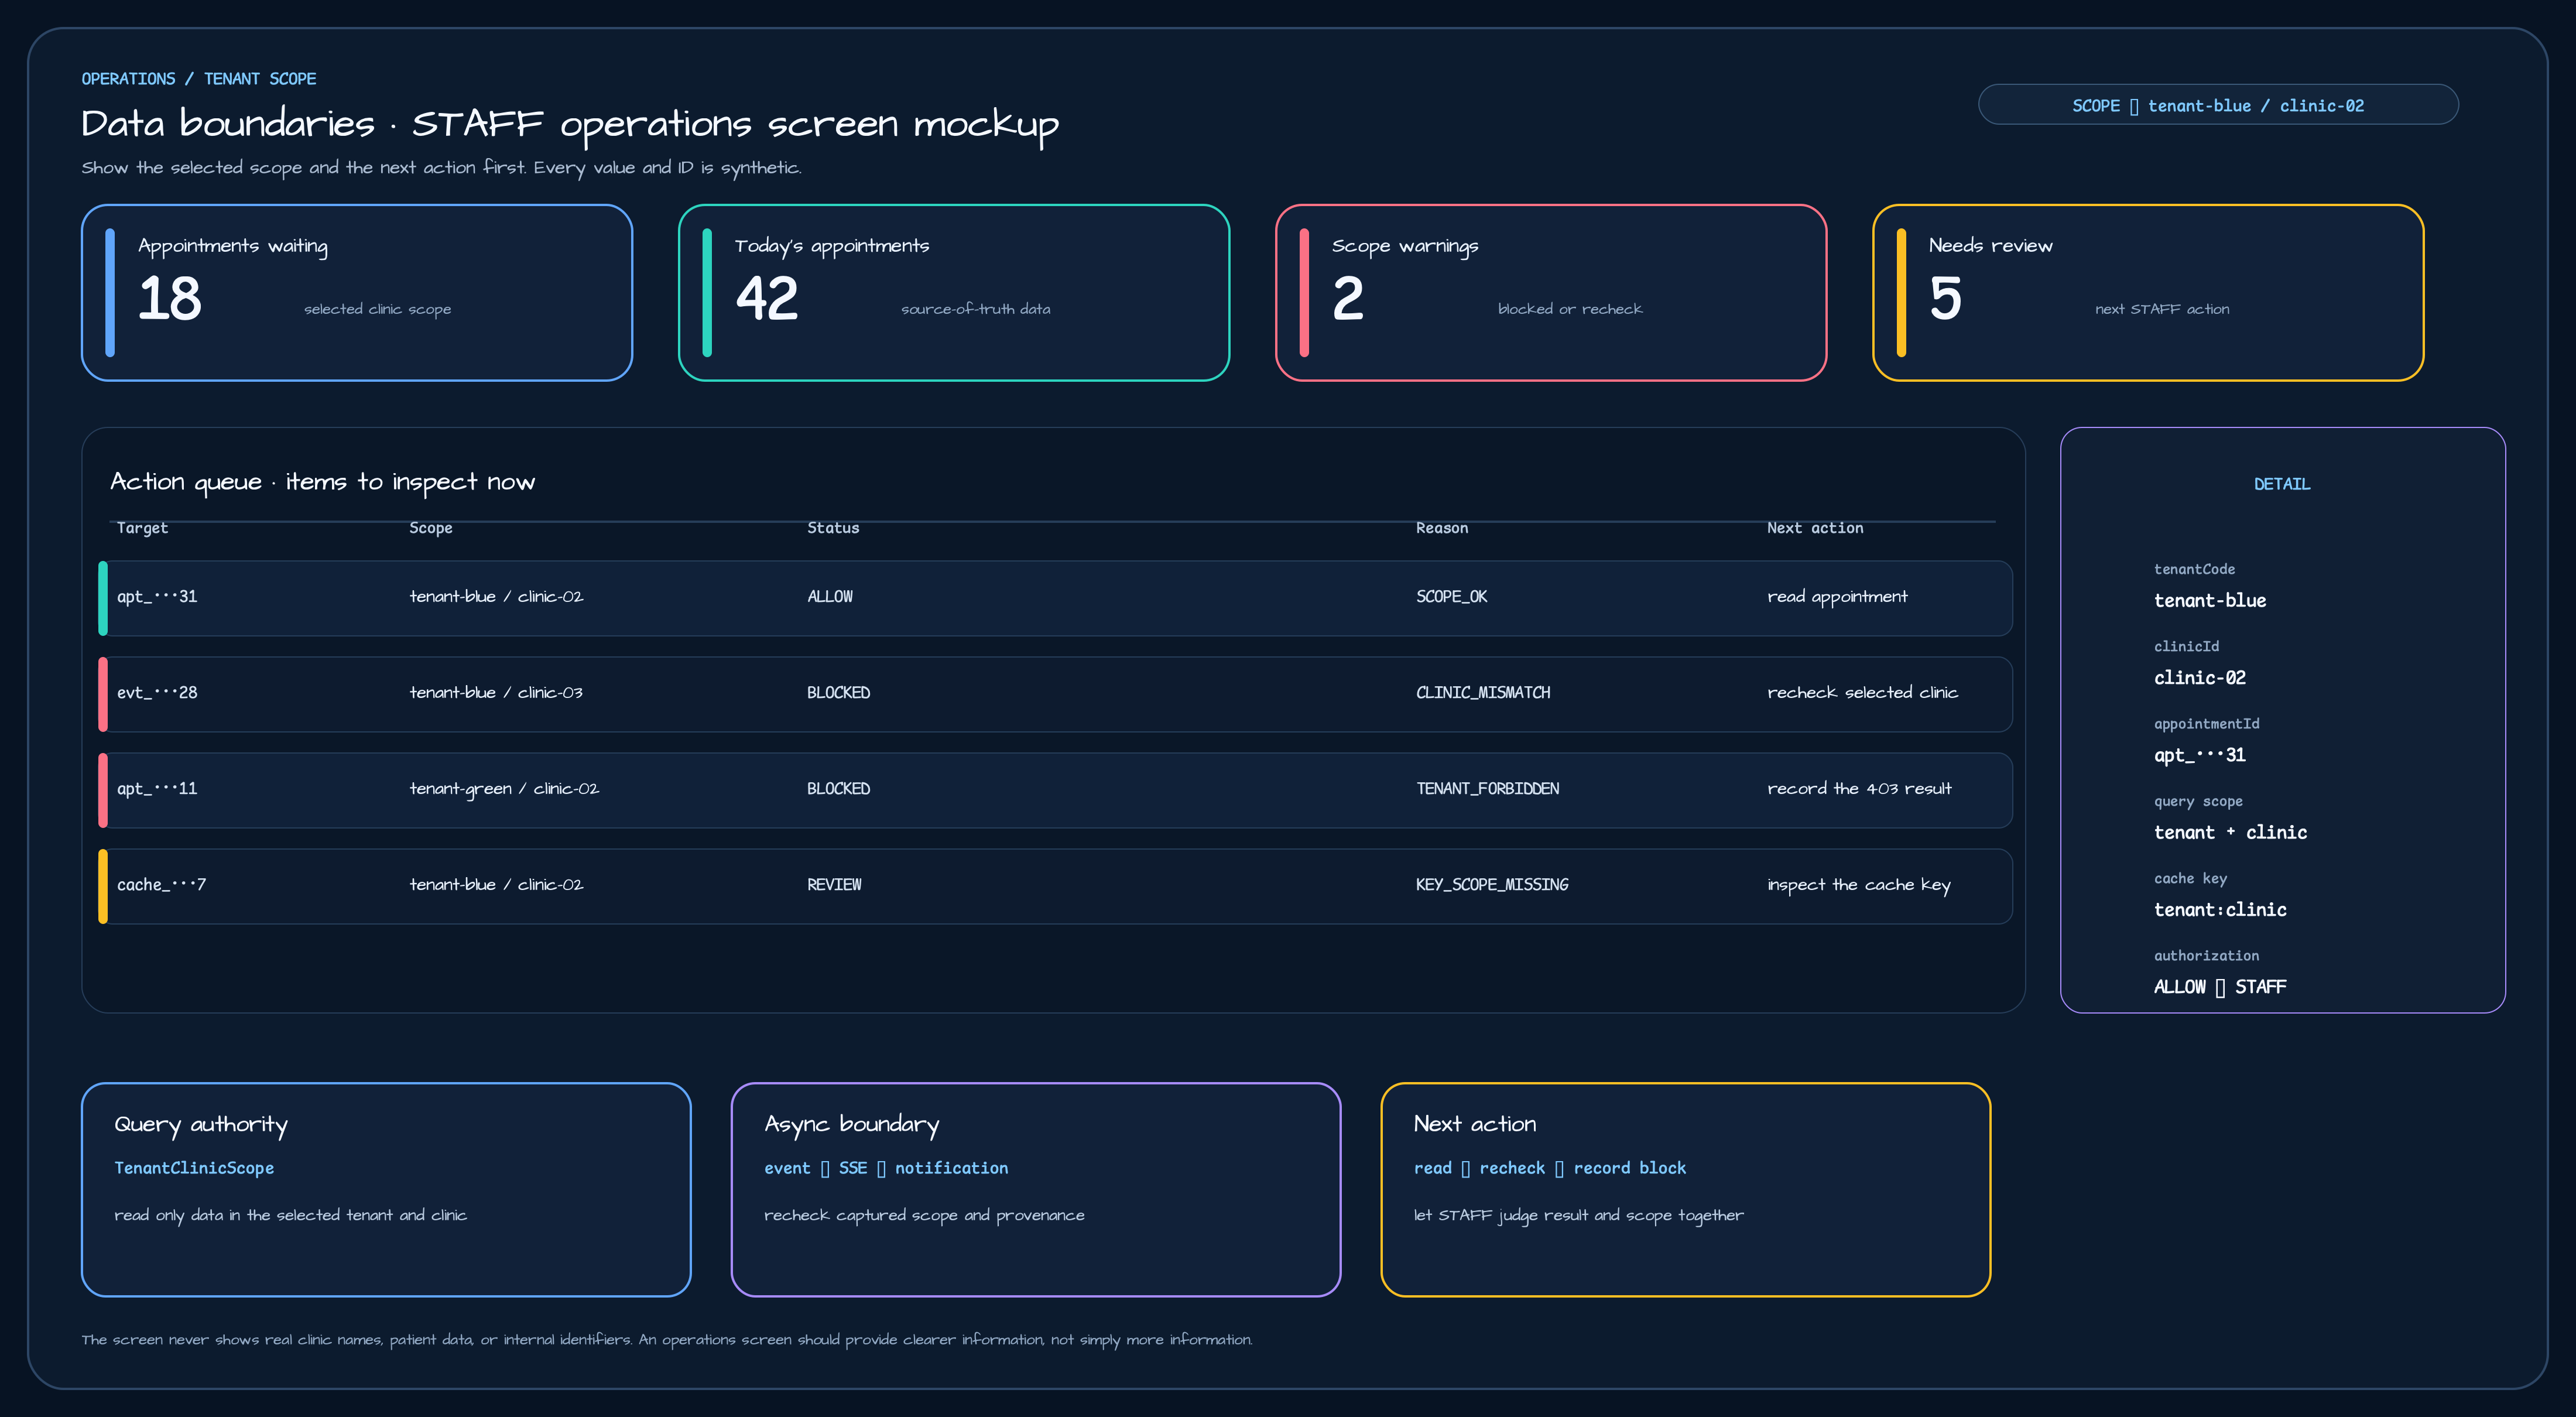Click 'read appointment' next action
This screenshot has width=2576, height=1417.
click(1837, 597)
